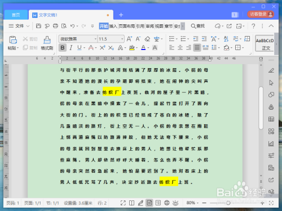The height and width of the screenshot is (211, 282).
Task: Redo the last action
Action: coord(84,26)
